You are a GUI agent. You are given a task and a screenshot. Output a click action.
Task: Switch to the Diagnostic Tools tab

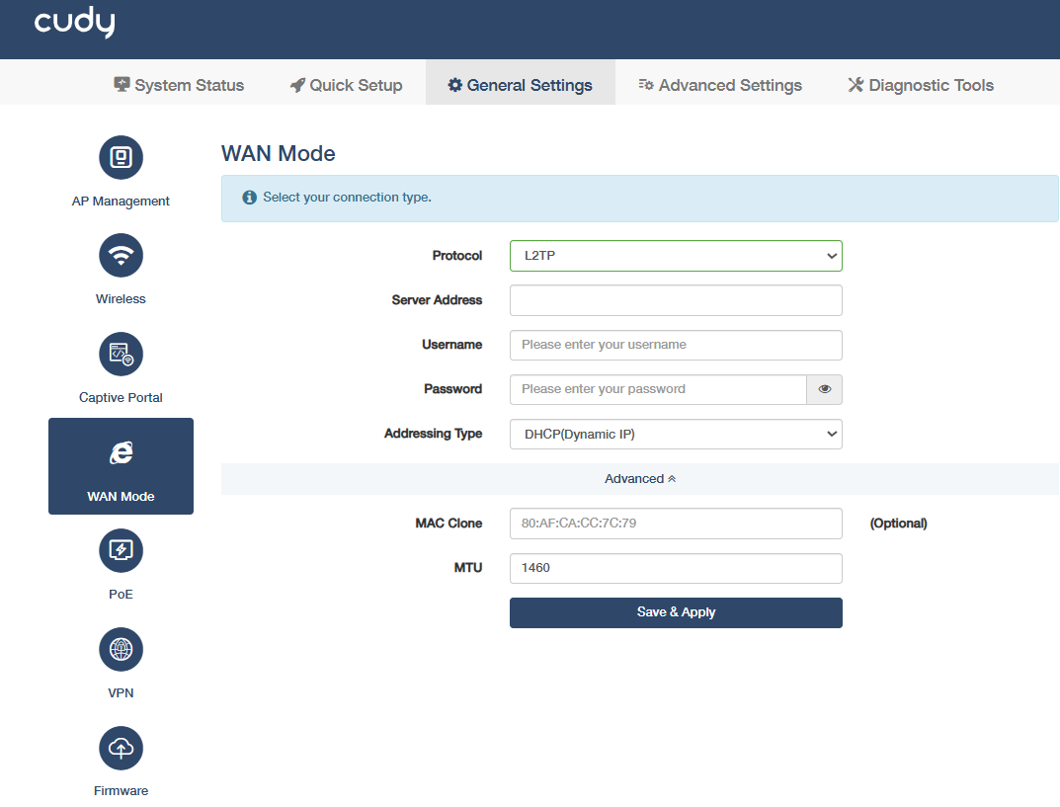click(x=921, y=85)
